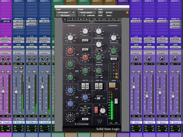
Task: Open the insert position 'b' dropdown
Action: [x=74, y=13]
